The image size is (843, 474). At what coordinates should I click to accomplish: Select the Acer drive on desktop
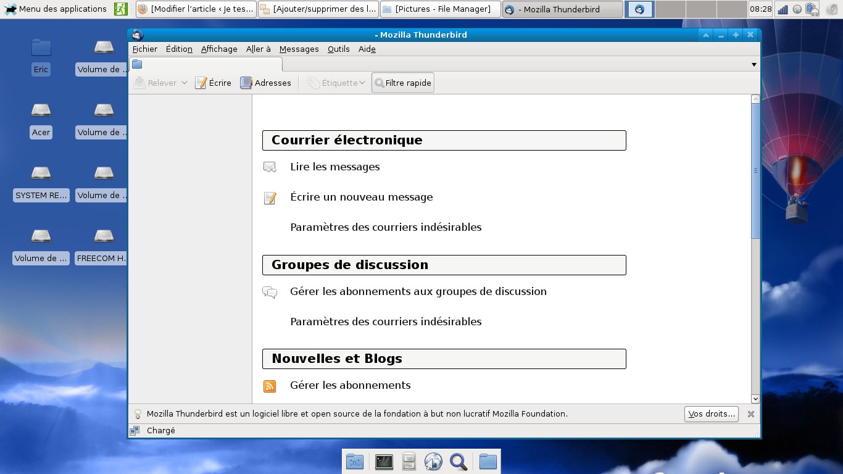pyautogui.click(x=41, y=120)
